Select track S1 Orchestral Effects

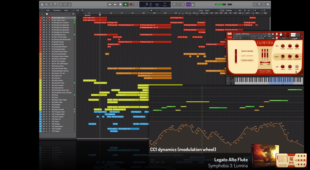coord(57,47)
